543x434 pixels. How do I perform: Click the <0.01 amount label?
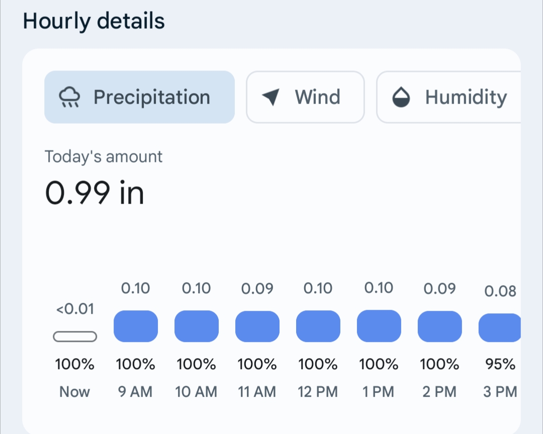[x=75, y=309]
